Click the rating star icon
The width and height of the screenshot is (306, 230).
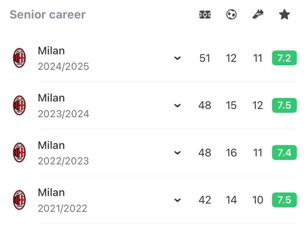[285, 15]
